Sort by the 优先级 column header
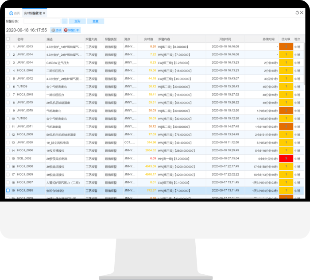This screenshot has height=280, width=310. pos(286,39)
